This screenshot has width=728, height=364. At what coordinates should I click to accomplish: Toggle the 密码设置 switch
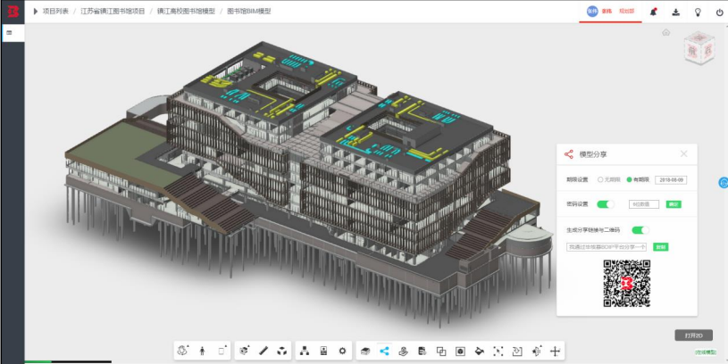pos(606,204)
